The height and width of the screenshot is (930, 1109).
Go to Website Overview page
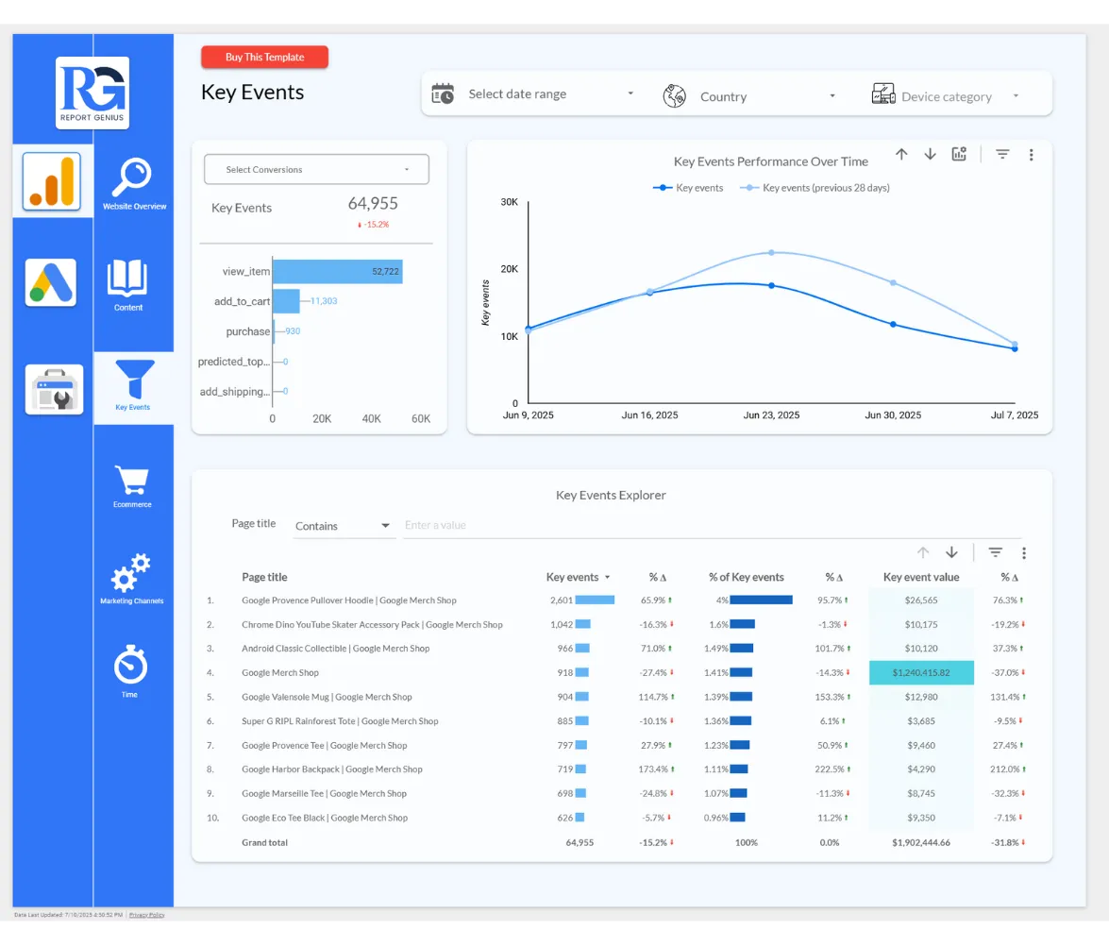click(x=134, y=184)
